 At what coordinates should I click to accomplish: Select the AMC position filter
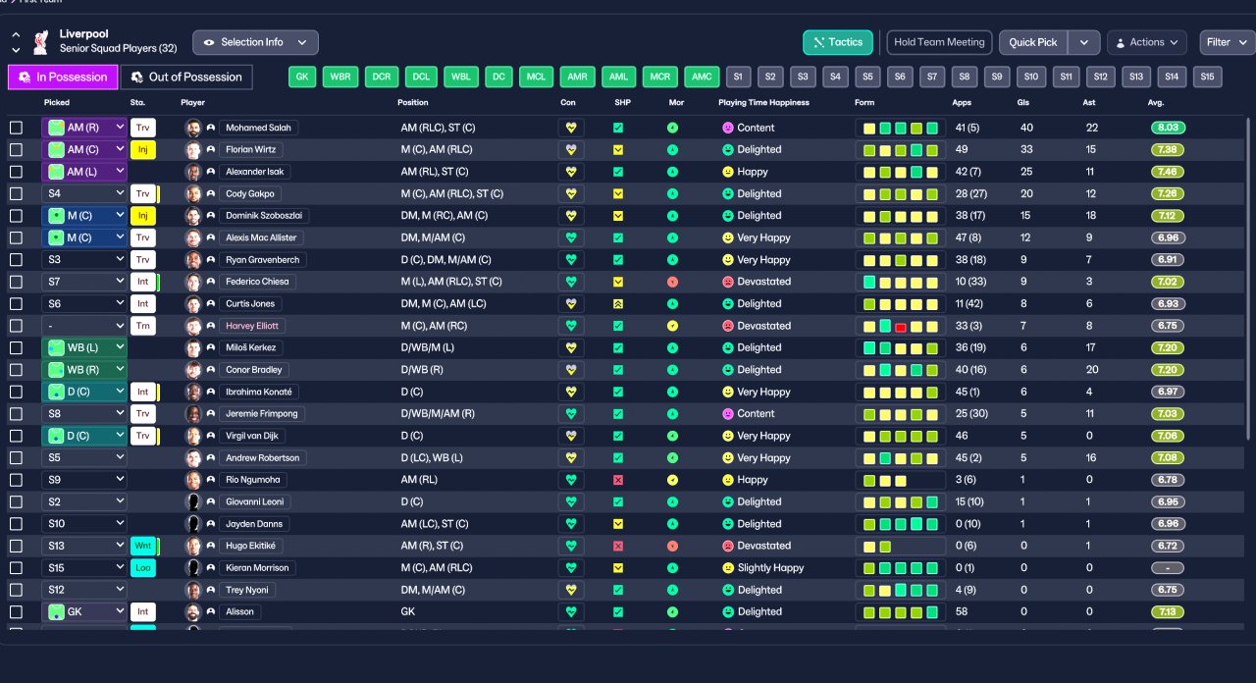(x=701, y=77)
